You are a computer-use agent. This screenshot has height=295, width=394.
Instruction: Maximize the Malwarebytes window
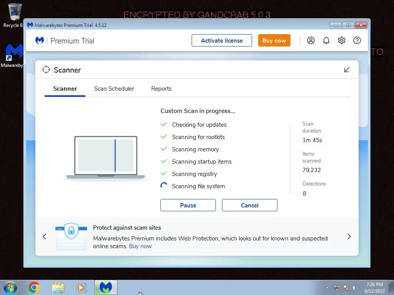click(x=348, y=25)
